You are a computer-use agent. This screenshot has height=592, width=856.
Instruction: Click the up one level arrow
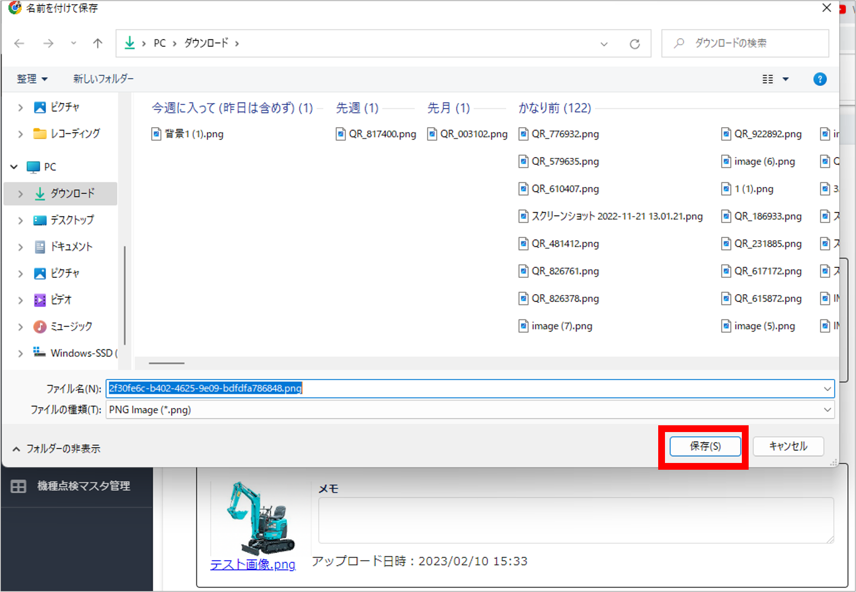[98, 43]
